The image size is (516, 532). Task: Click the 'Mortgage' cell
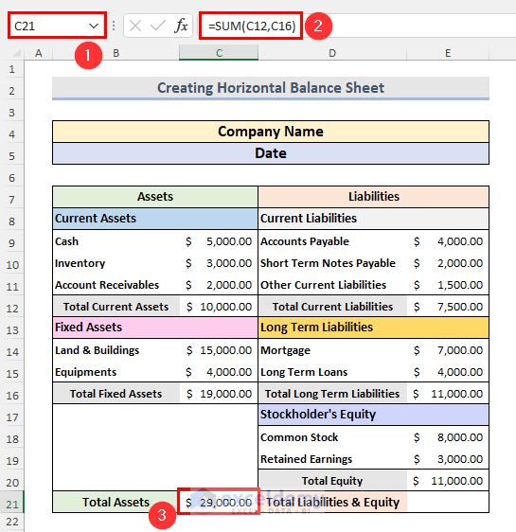(332, 350)
